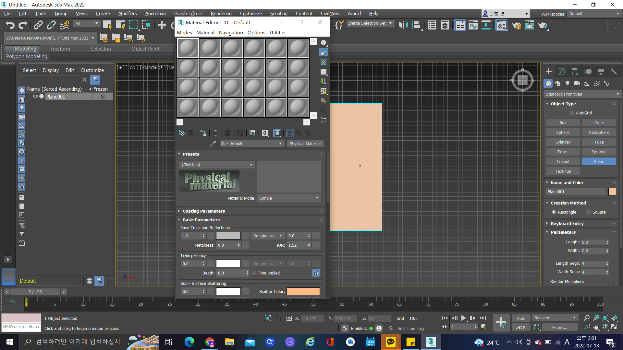
Task: Click the Undo arrow icon
Action: point(10,25)
